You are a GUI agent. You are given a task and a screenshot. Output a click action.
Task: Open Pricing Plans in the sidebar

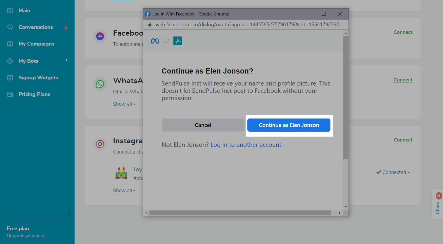point(34,94)
